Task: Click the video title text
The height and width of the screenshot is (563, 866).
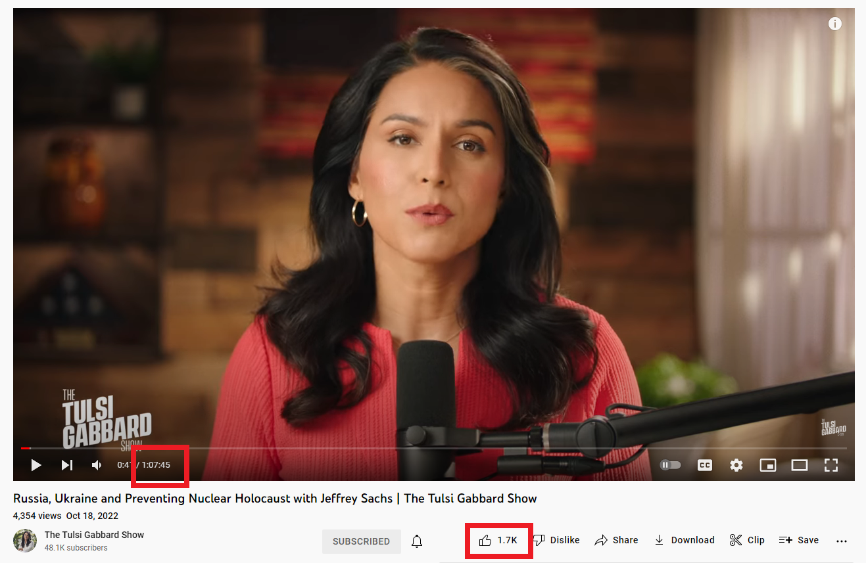Action: (275, 498)
